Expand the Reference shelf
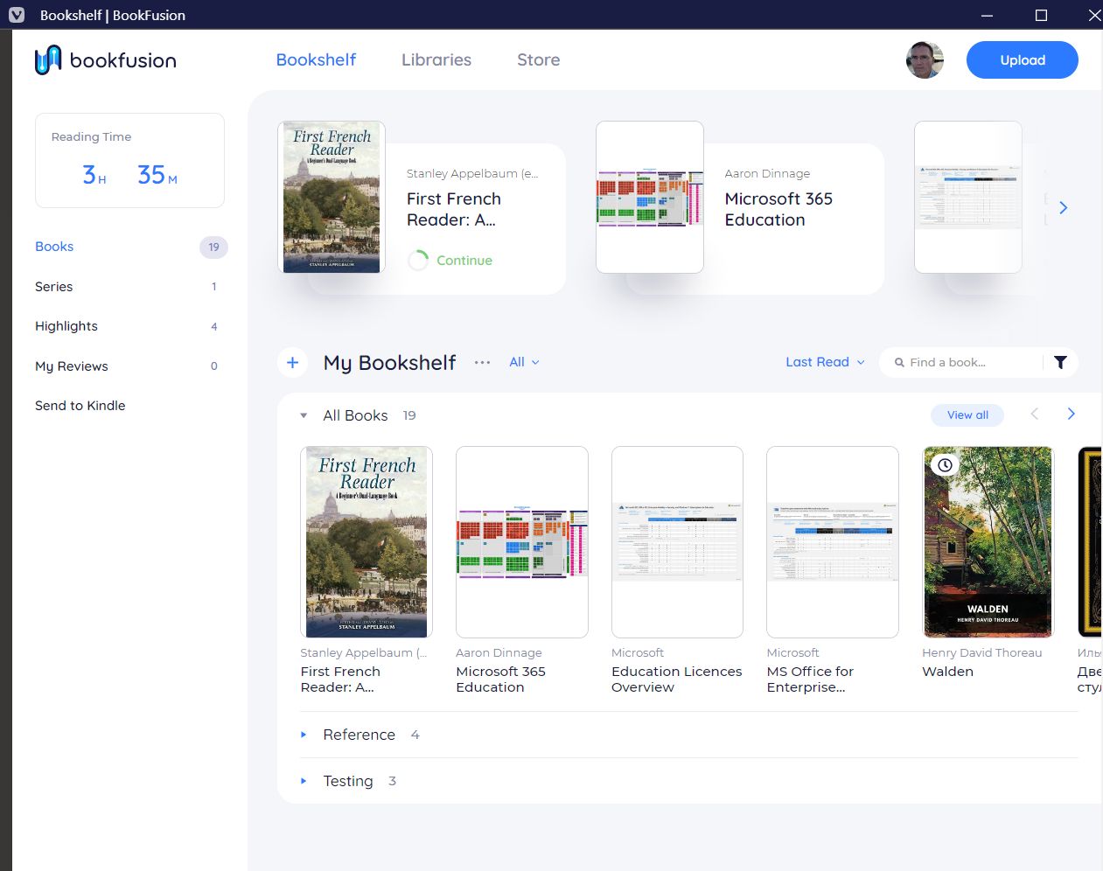The image size is (1103, 871). (x=304, y=735)
